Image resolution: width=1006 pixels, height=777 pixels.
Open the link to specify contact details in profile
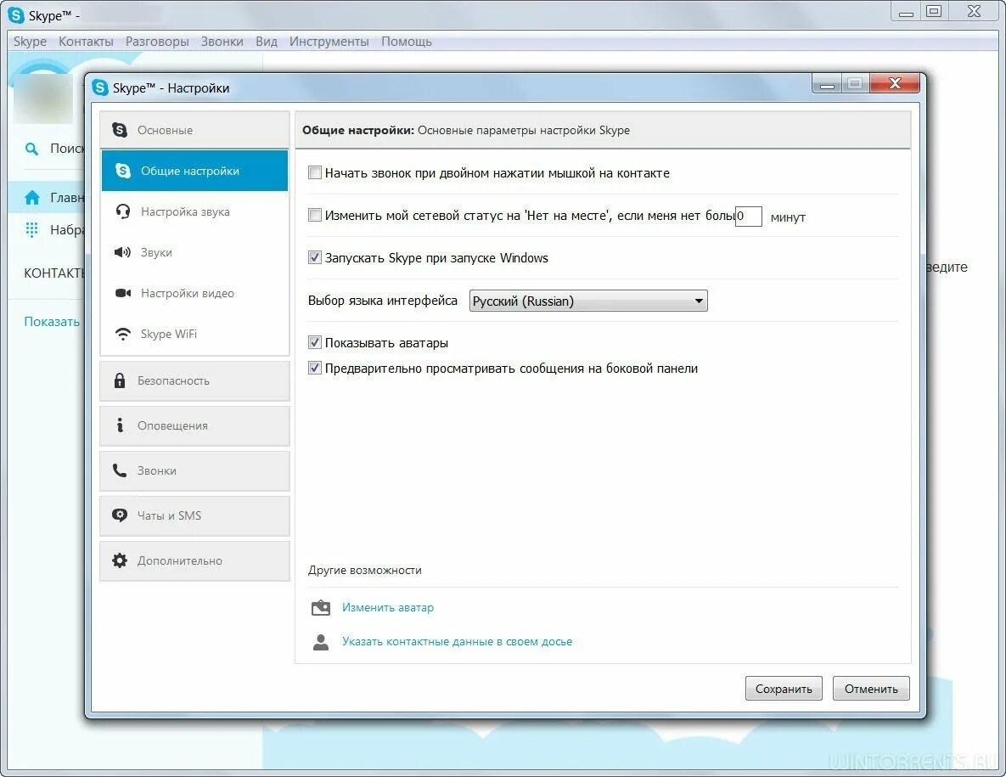point(457,641)
